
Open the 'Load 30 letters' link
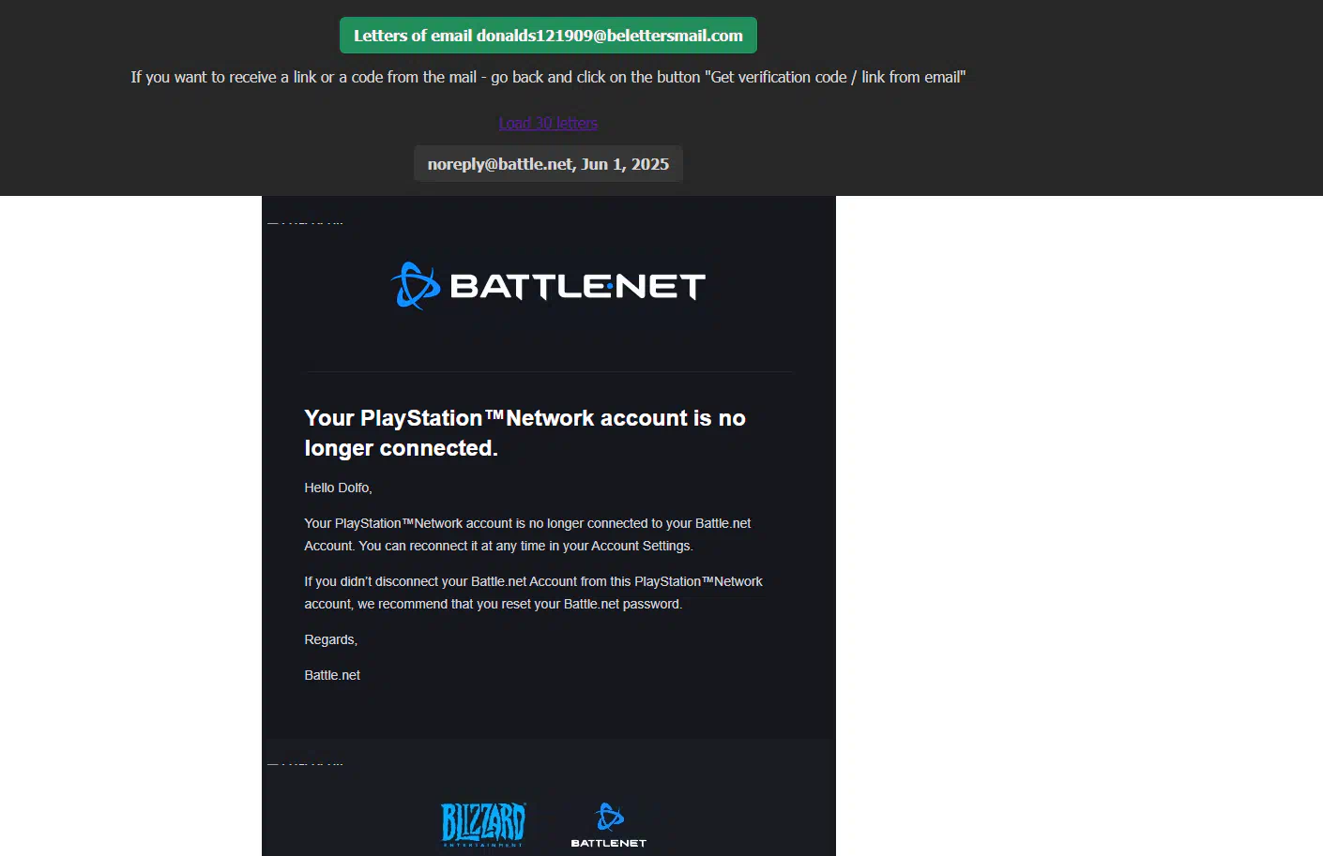[548, 123]
